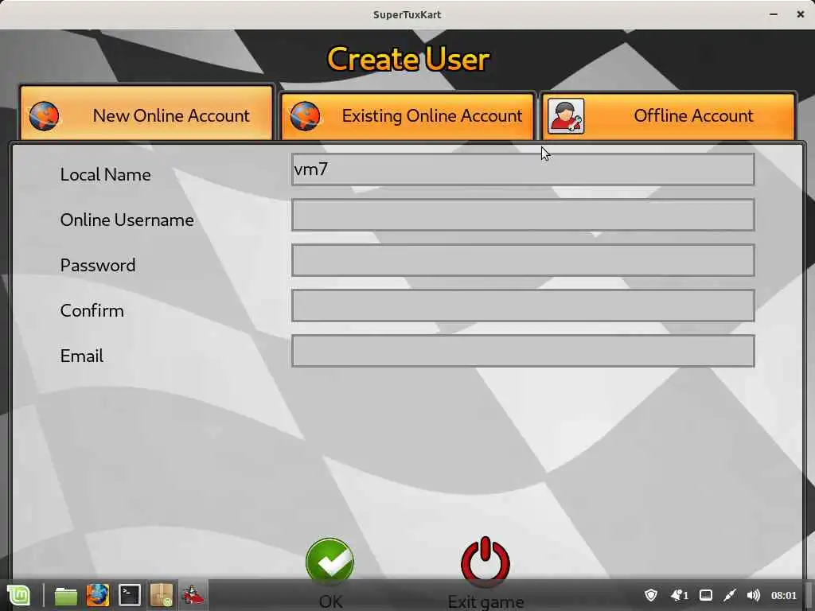815x611 pixels.
Task: Launch Firefox from the taskbar
Action: 98,595
